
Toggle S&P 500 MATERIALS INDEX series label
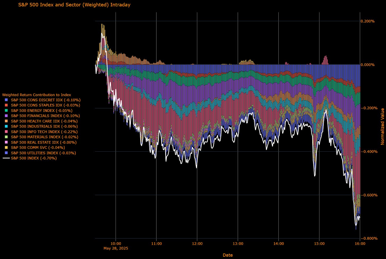pyautogui.click(x=45, y=137)
